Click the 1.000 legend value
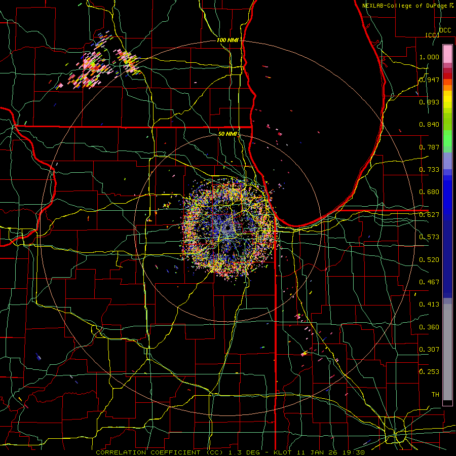The height and width of the screenshot is (456, 456). pyautogui.click(x=429, y=57)
